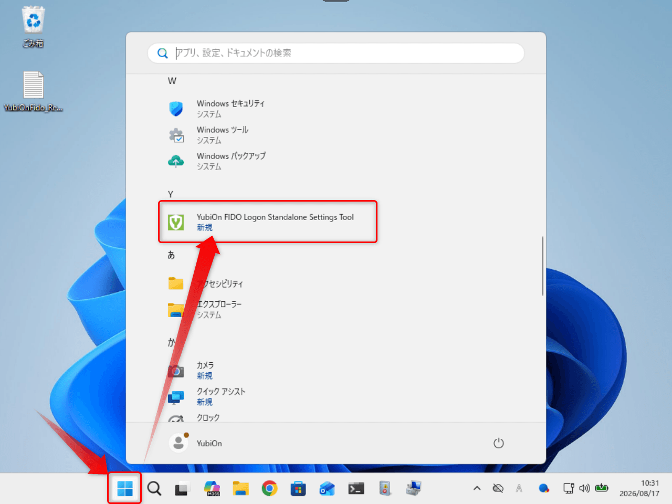The image size is (672, 504).
Task: Click the か section header
Action: (171, 342)
